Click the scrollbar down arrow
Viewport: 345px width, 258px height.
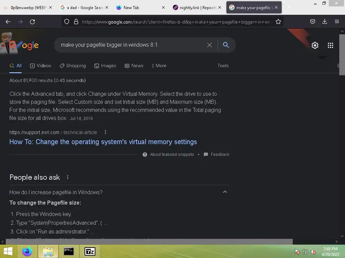point(342,236)
